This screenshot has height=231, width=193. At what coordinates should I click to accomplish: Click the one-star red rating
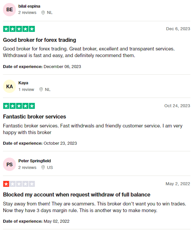pyautogui.click(x=19, y=184)
